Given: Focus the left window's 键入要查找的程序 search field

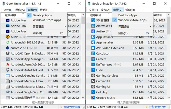Looking at the screenshot, I should tap(43, 102).
